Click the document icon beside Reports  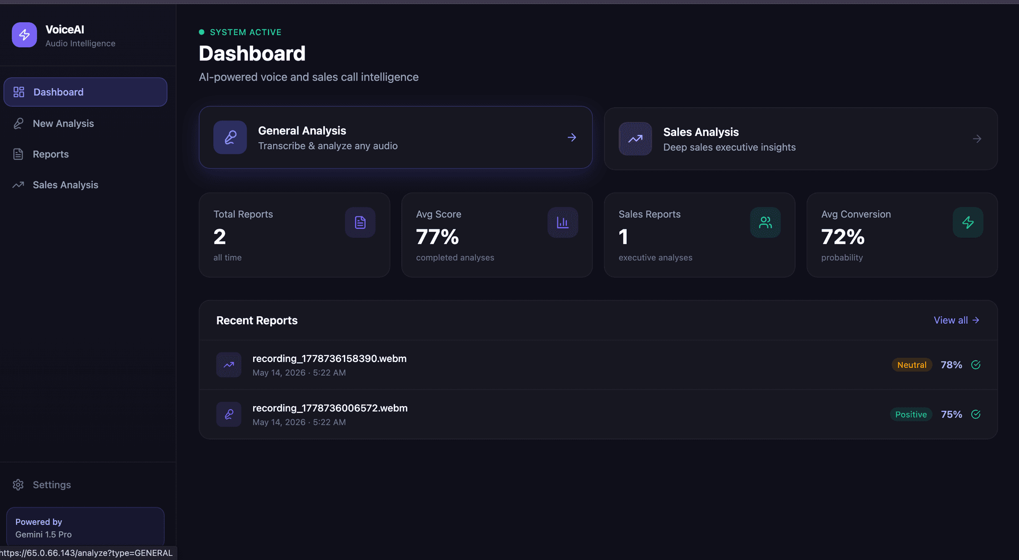click(19, 154)
